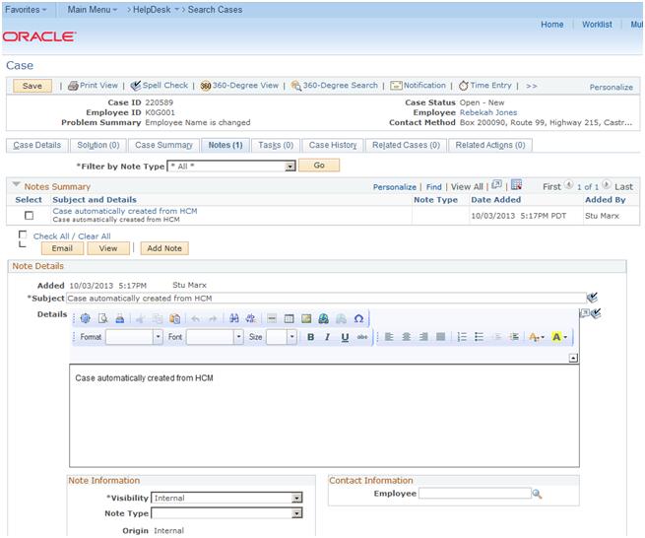Screen dimensions: 645x538
Task: Open the Main Menu dropdown
Action: 93,10
